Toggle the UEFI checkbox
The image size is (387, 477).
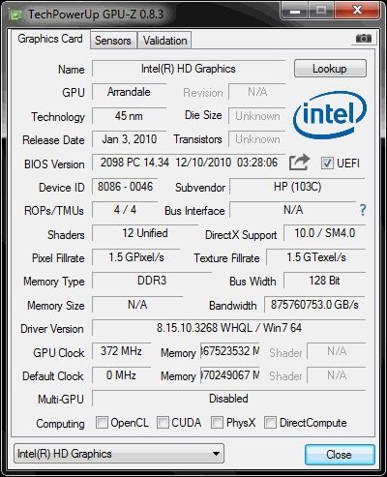327,163
